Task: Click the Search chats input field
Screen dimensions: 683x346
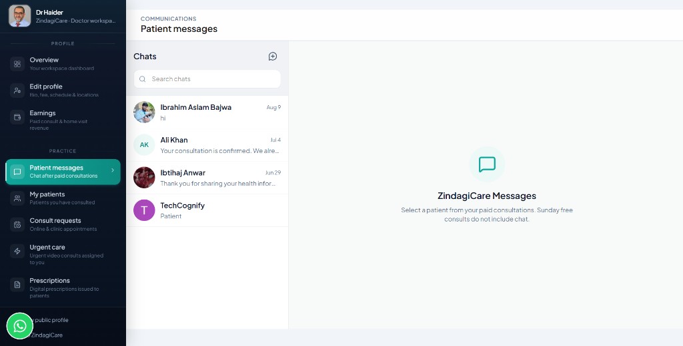Action: [x=207, y=79]
